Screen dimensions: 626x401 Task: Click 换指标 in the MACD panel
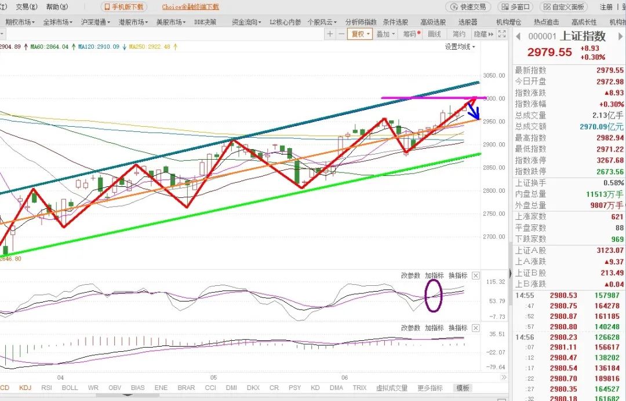pyautogui.click(x=457, y=328)
